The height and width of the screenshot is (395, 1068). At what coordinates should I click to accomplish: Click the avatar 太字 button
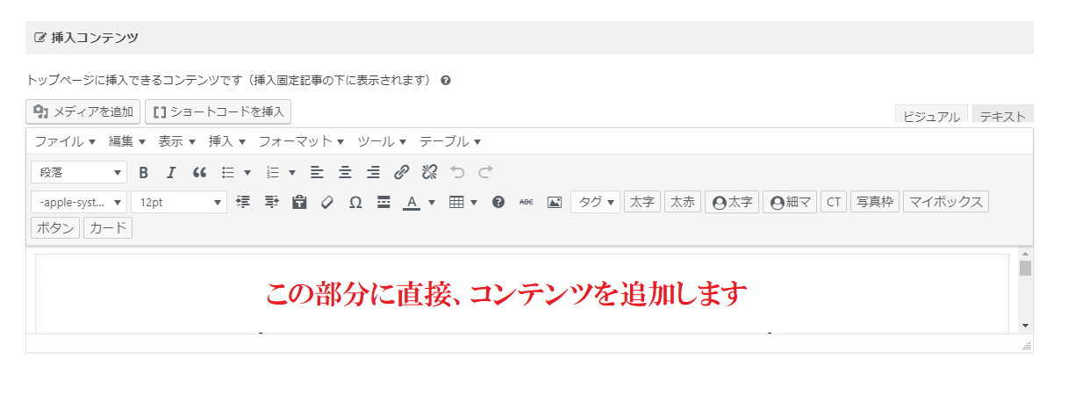point(732,202)
